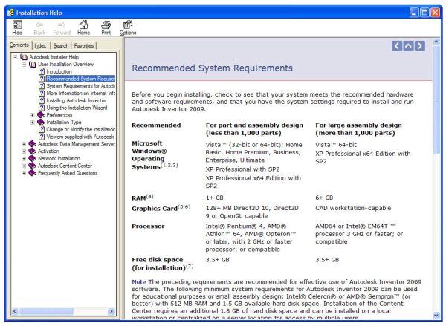The image size is (446, 326).
Task: Click the Back toolbar arrow
Action: (x=39, y=27)
